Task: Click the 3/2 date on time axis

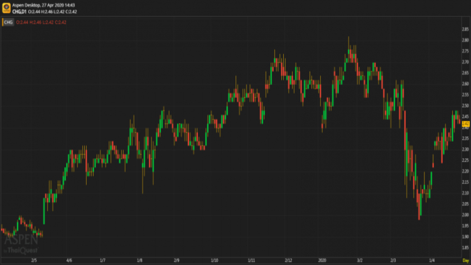Action: (360, 259)
